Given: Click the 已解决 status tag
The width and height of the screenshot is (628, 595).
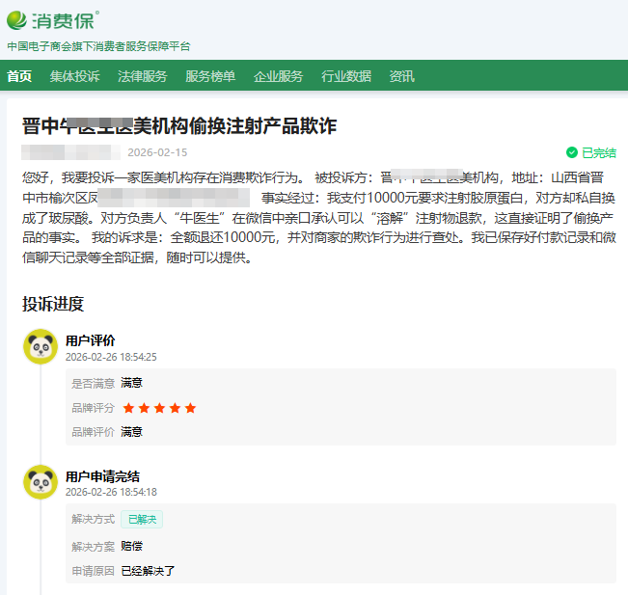Looking at the screenshot, I should [142, 519].
